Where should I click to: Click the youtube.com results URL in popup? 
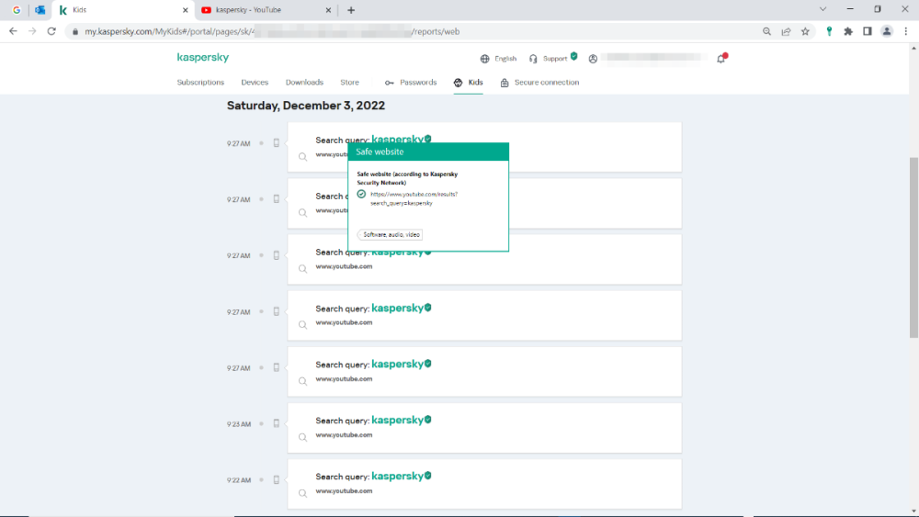click(x=414, y=198)
